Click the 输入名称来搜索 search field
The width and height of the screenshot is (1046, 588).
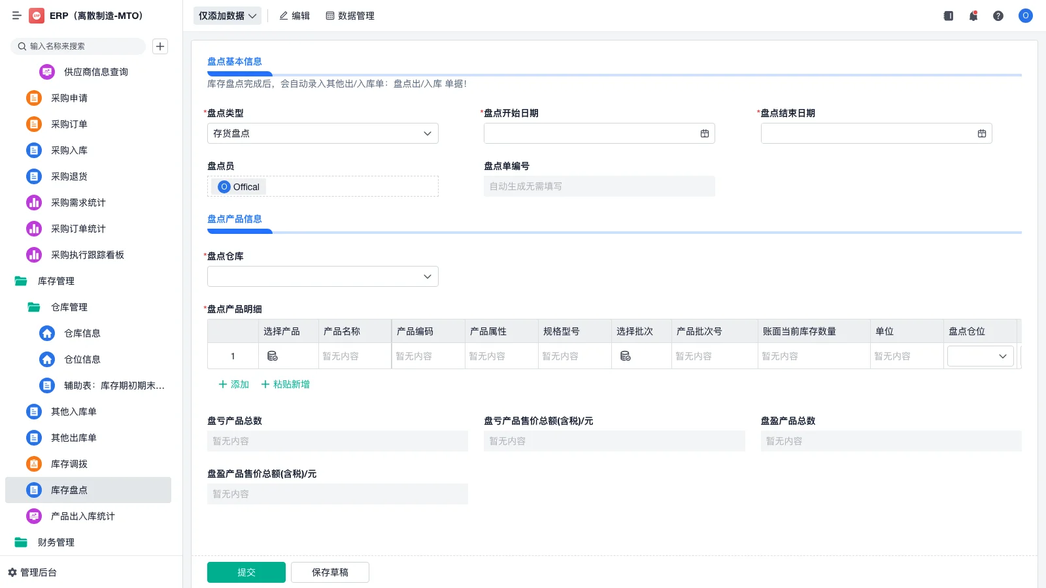tap(78, 46)
